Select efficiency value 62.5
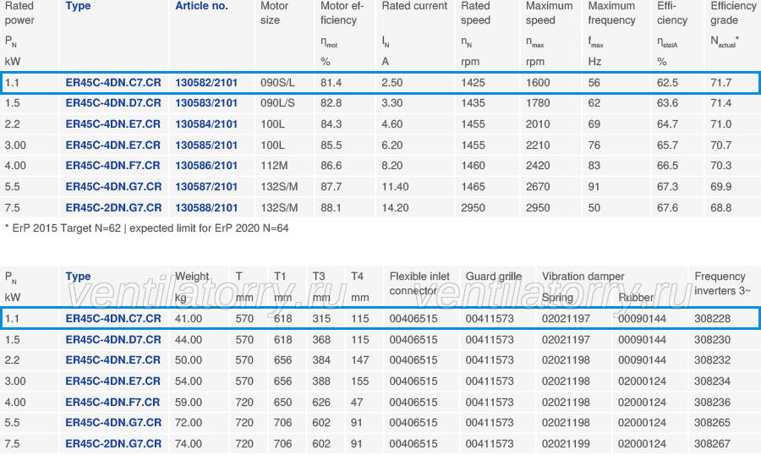Screen dimensions: 761x455 pos(667,83)
